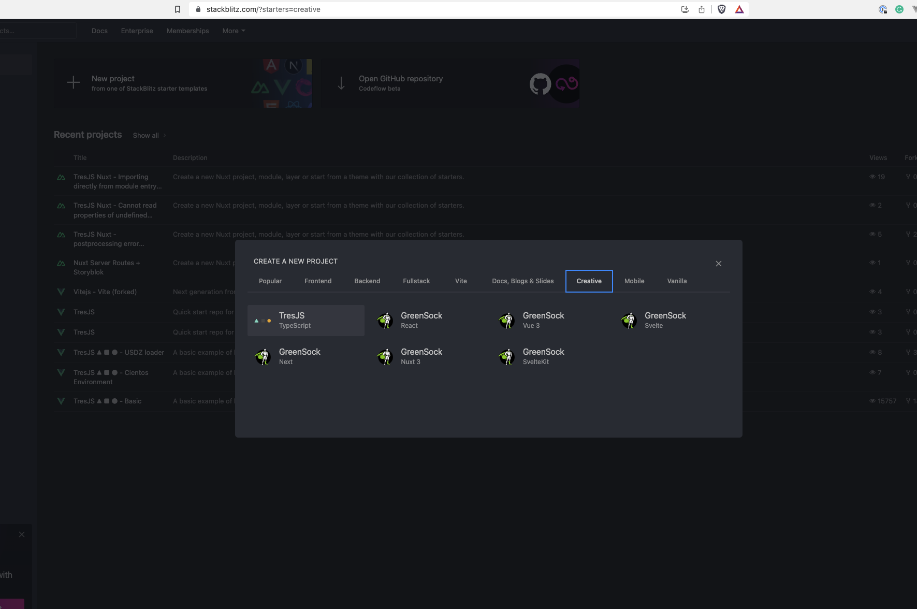917x609 pixels.
Task: Close the Create a New Project dialog
Action: [718, 264]
